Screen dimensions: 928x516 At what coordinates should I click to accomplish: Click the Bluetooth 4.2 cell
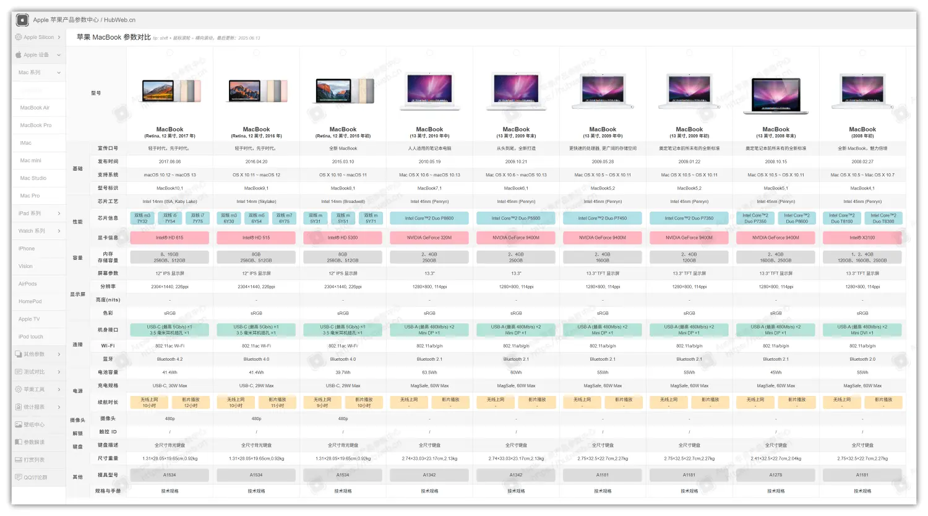click(x=170, y=359)
